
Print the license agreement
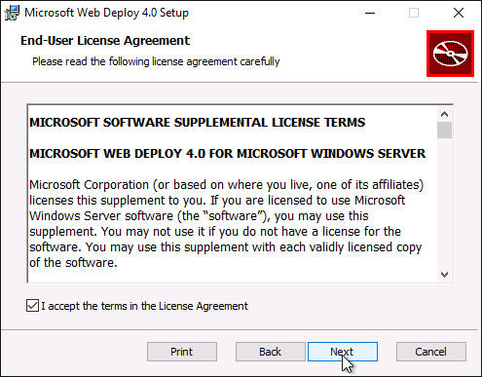pyautogui.click(x=182, y=352)
